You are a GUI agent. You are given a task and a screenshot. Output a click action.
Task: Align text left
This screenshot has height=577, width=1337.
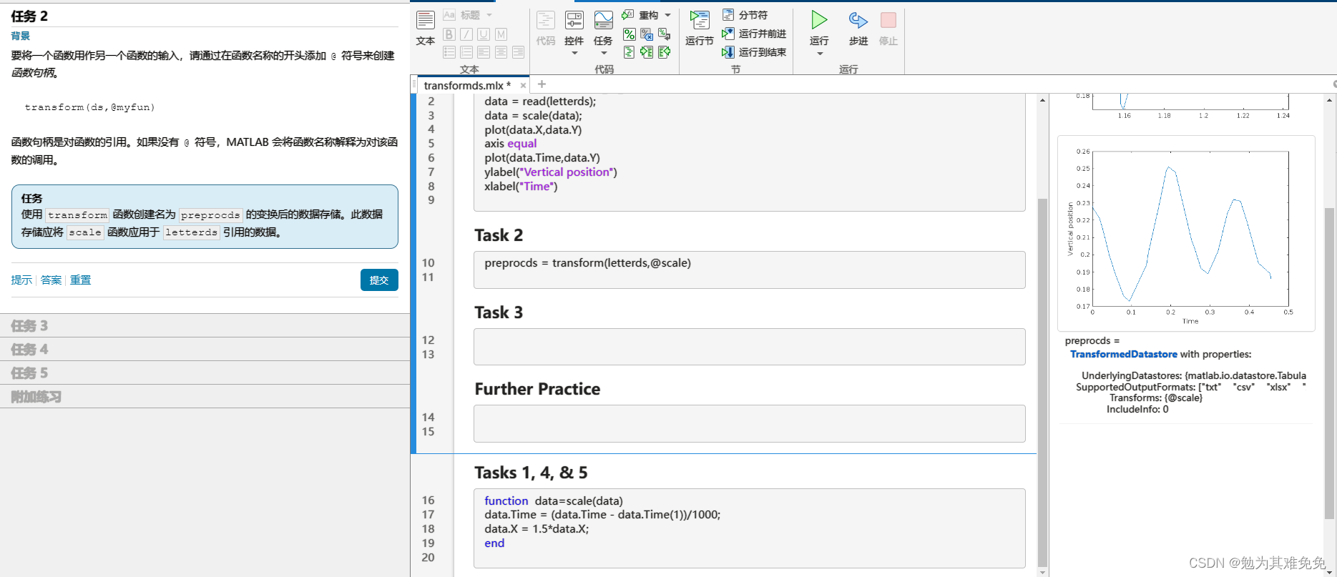pos(484,52)
